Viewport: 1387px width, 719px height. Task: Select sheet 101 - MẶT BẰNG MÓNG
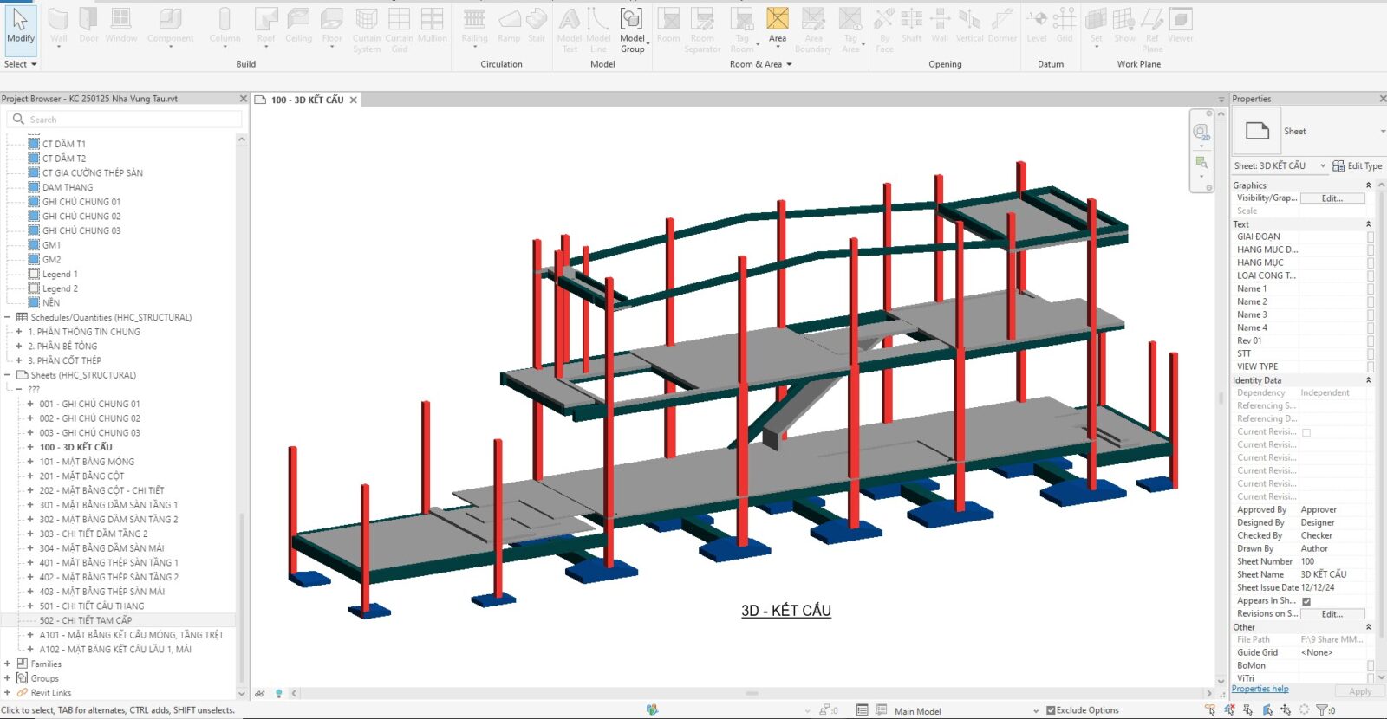[x=87, y=462]
